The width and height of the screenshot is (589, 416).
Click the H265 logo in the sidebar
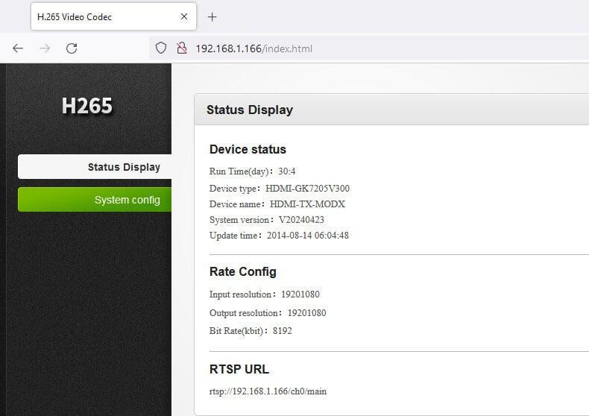pyautogui.click(x=86, y=107)
